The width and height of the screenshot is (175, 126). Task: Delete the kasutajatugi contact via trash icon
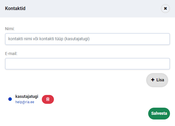48,99
